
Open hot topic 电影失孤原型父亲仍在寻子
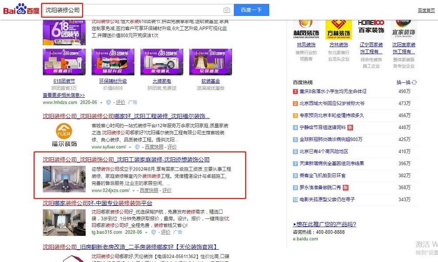[327, 199]
